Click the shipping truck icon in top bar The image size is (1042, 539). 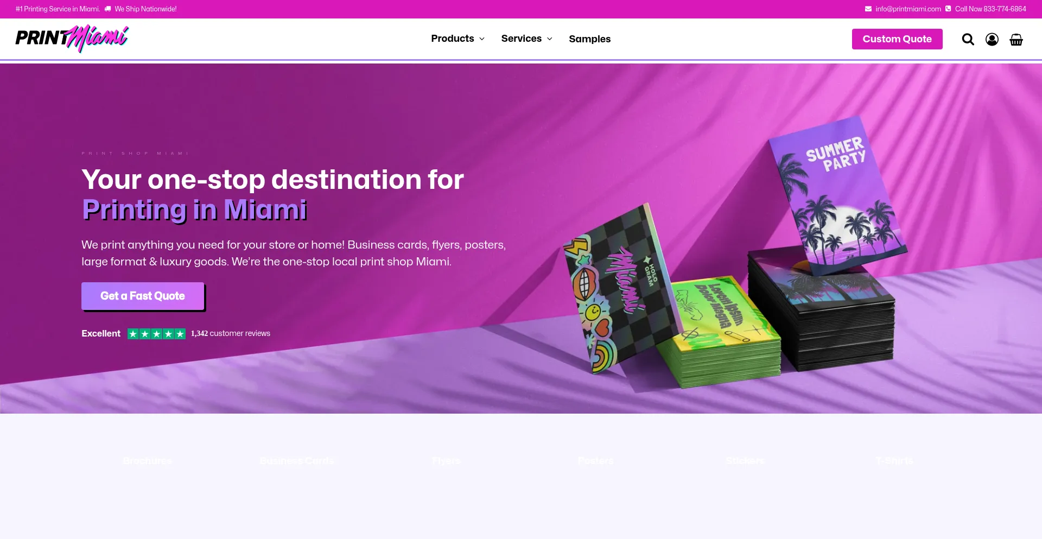[x=107, y=9]
